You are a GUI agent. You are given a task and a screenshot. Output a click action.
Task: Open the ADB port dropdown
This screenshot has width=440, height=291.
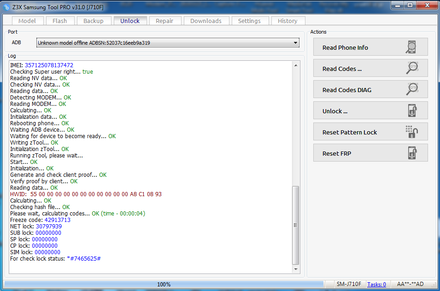(168, 43)
